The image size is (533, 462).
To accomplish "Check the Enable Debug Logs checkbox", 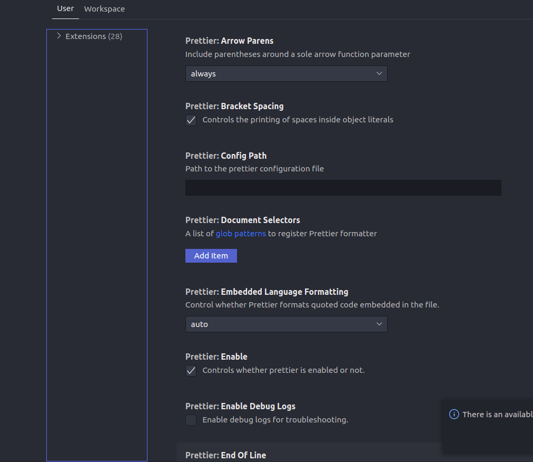I will [x=191, y=420].
